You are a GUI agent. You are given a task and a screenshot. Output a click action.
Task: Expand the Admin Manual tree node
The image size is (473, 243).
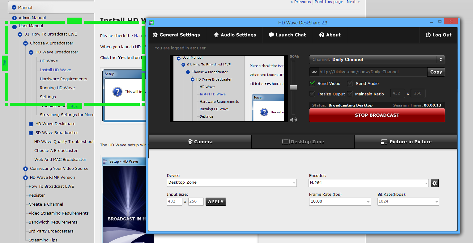pyautogui.click(x=14, y=18)
